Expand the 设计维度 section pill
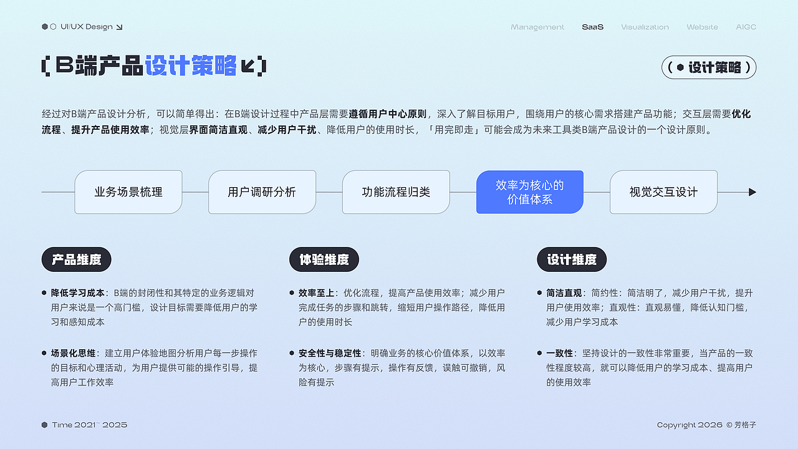Image resolution: width=798 pixels, height=449 pixels. point(572,259)
